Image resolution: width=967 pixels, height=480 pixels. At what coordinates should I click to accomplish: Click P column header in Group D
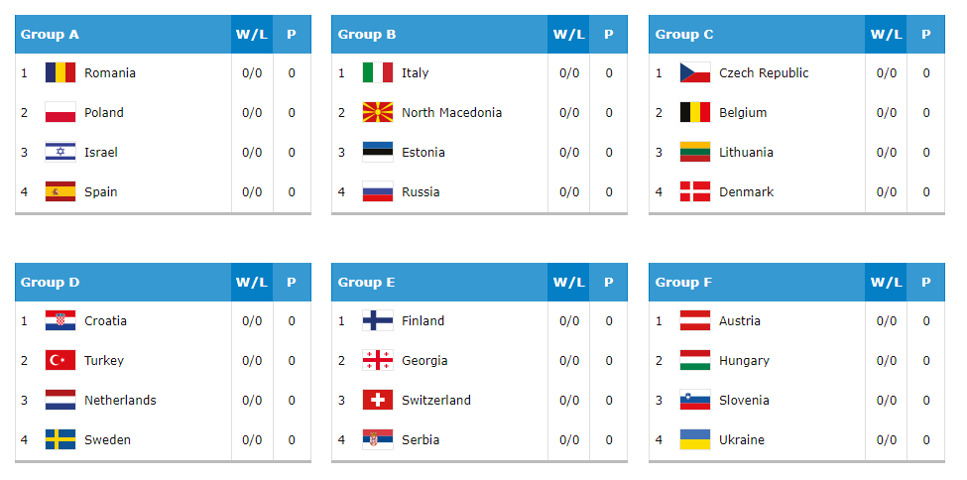[291, 283]
